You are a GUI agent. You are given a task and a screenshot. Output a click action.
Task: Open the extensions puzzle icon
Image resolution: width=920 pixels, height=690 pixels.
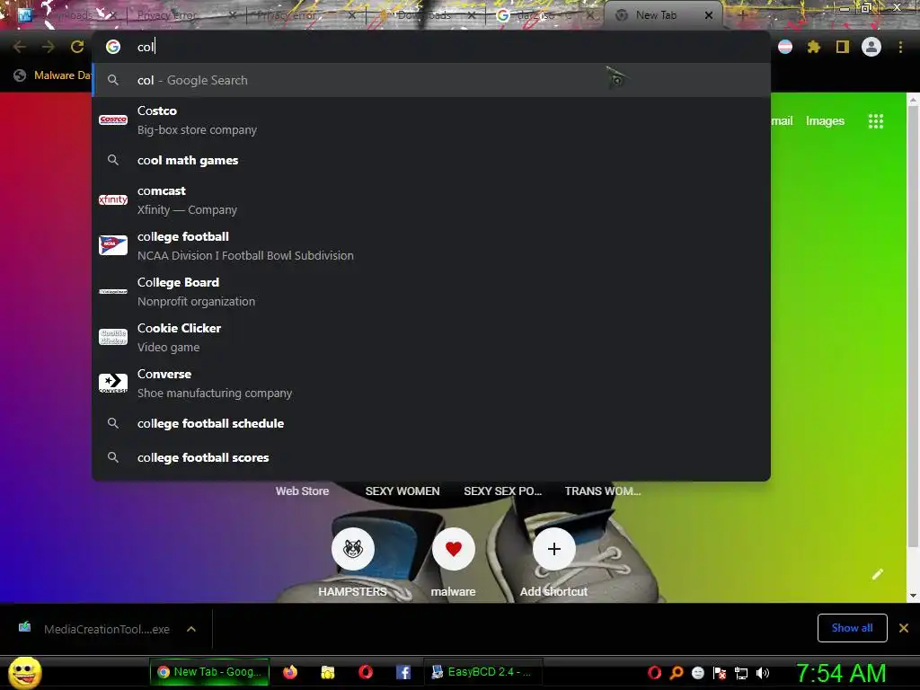[814, 47]
